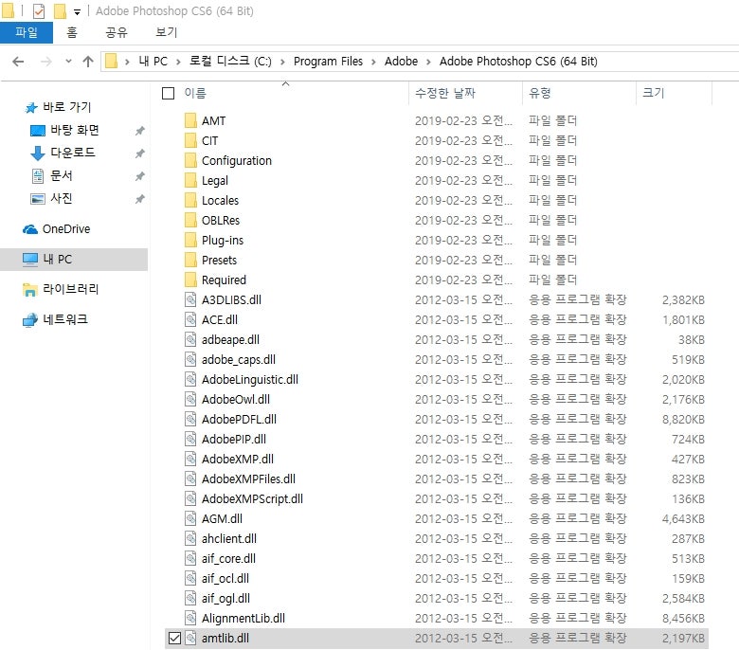Click the adobe_caps.dll file icon
This screenshot has width=739, height=650.
pyautogui.click(x=190, y=359)
